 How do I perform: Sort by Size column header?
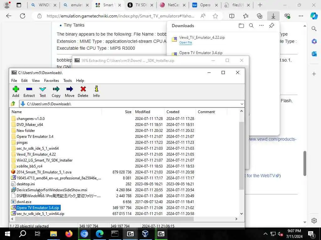[x=117, y=112]
